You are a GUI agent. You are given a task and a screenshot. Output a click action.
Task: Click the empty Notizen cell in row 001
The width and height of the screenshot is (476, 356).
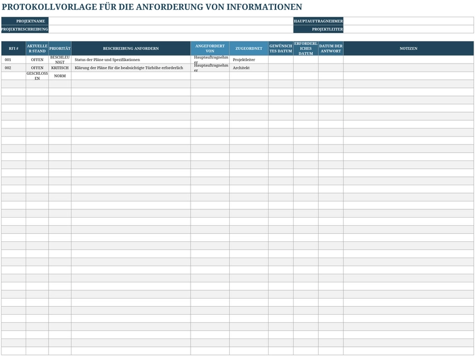pos(409,60)
